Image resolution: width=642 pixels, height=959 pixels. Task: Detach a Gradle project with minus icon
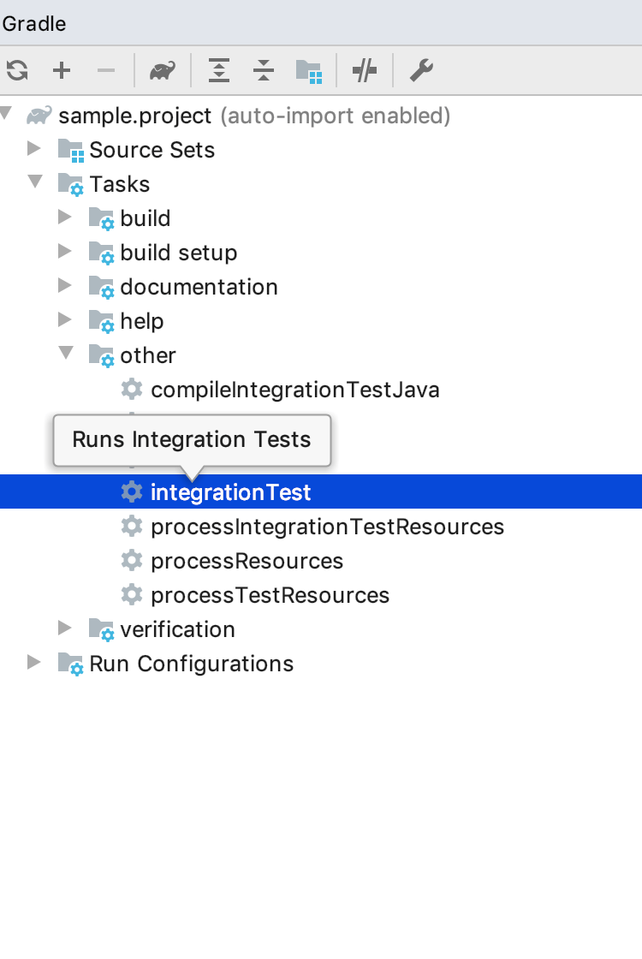pos(106,70)
